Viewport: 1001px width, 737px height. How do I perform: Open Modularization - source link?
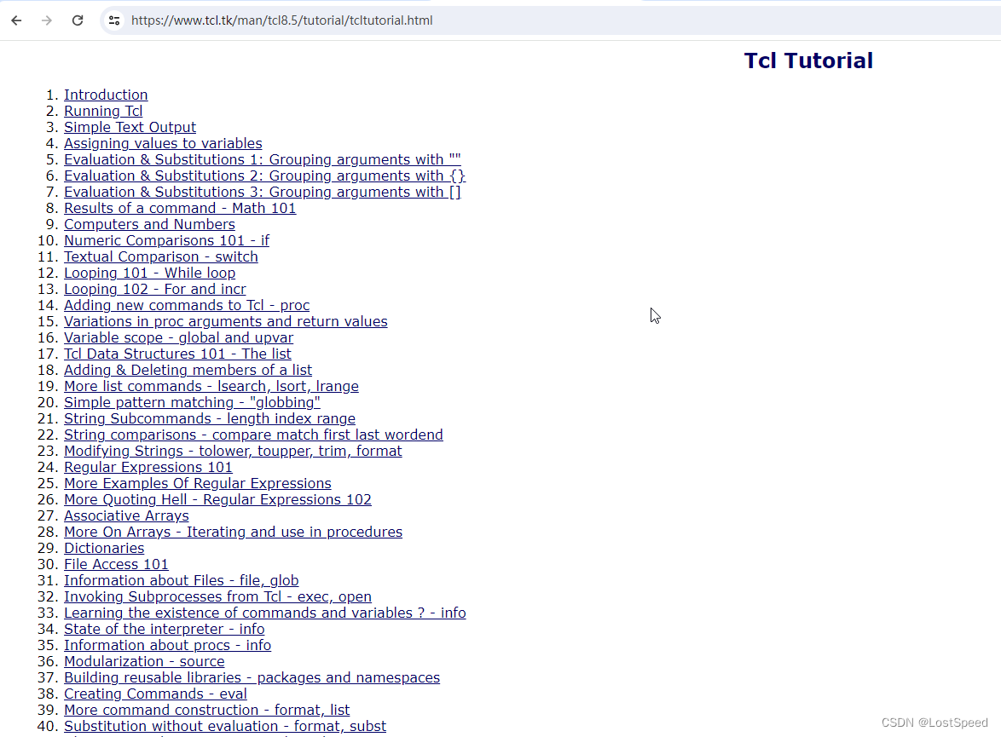[144, 662]
